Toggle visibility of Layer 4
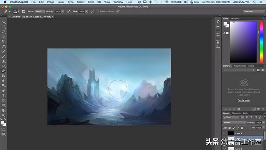The width and height of the screenshot is (266, 150). click(x=225, y=133)
